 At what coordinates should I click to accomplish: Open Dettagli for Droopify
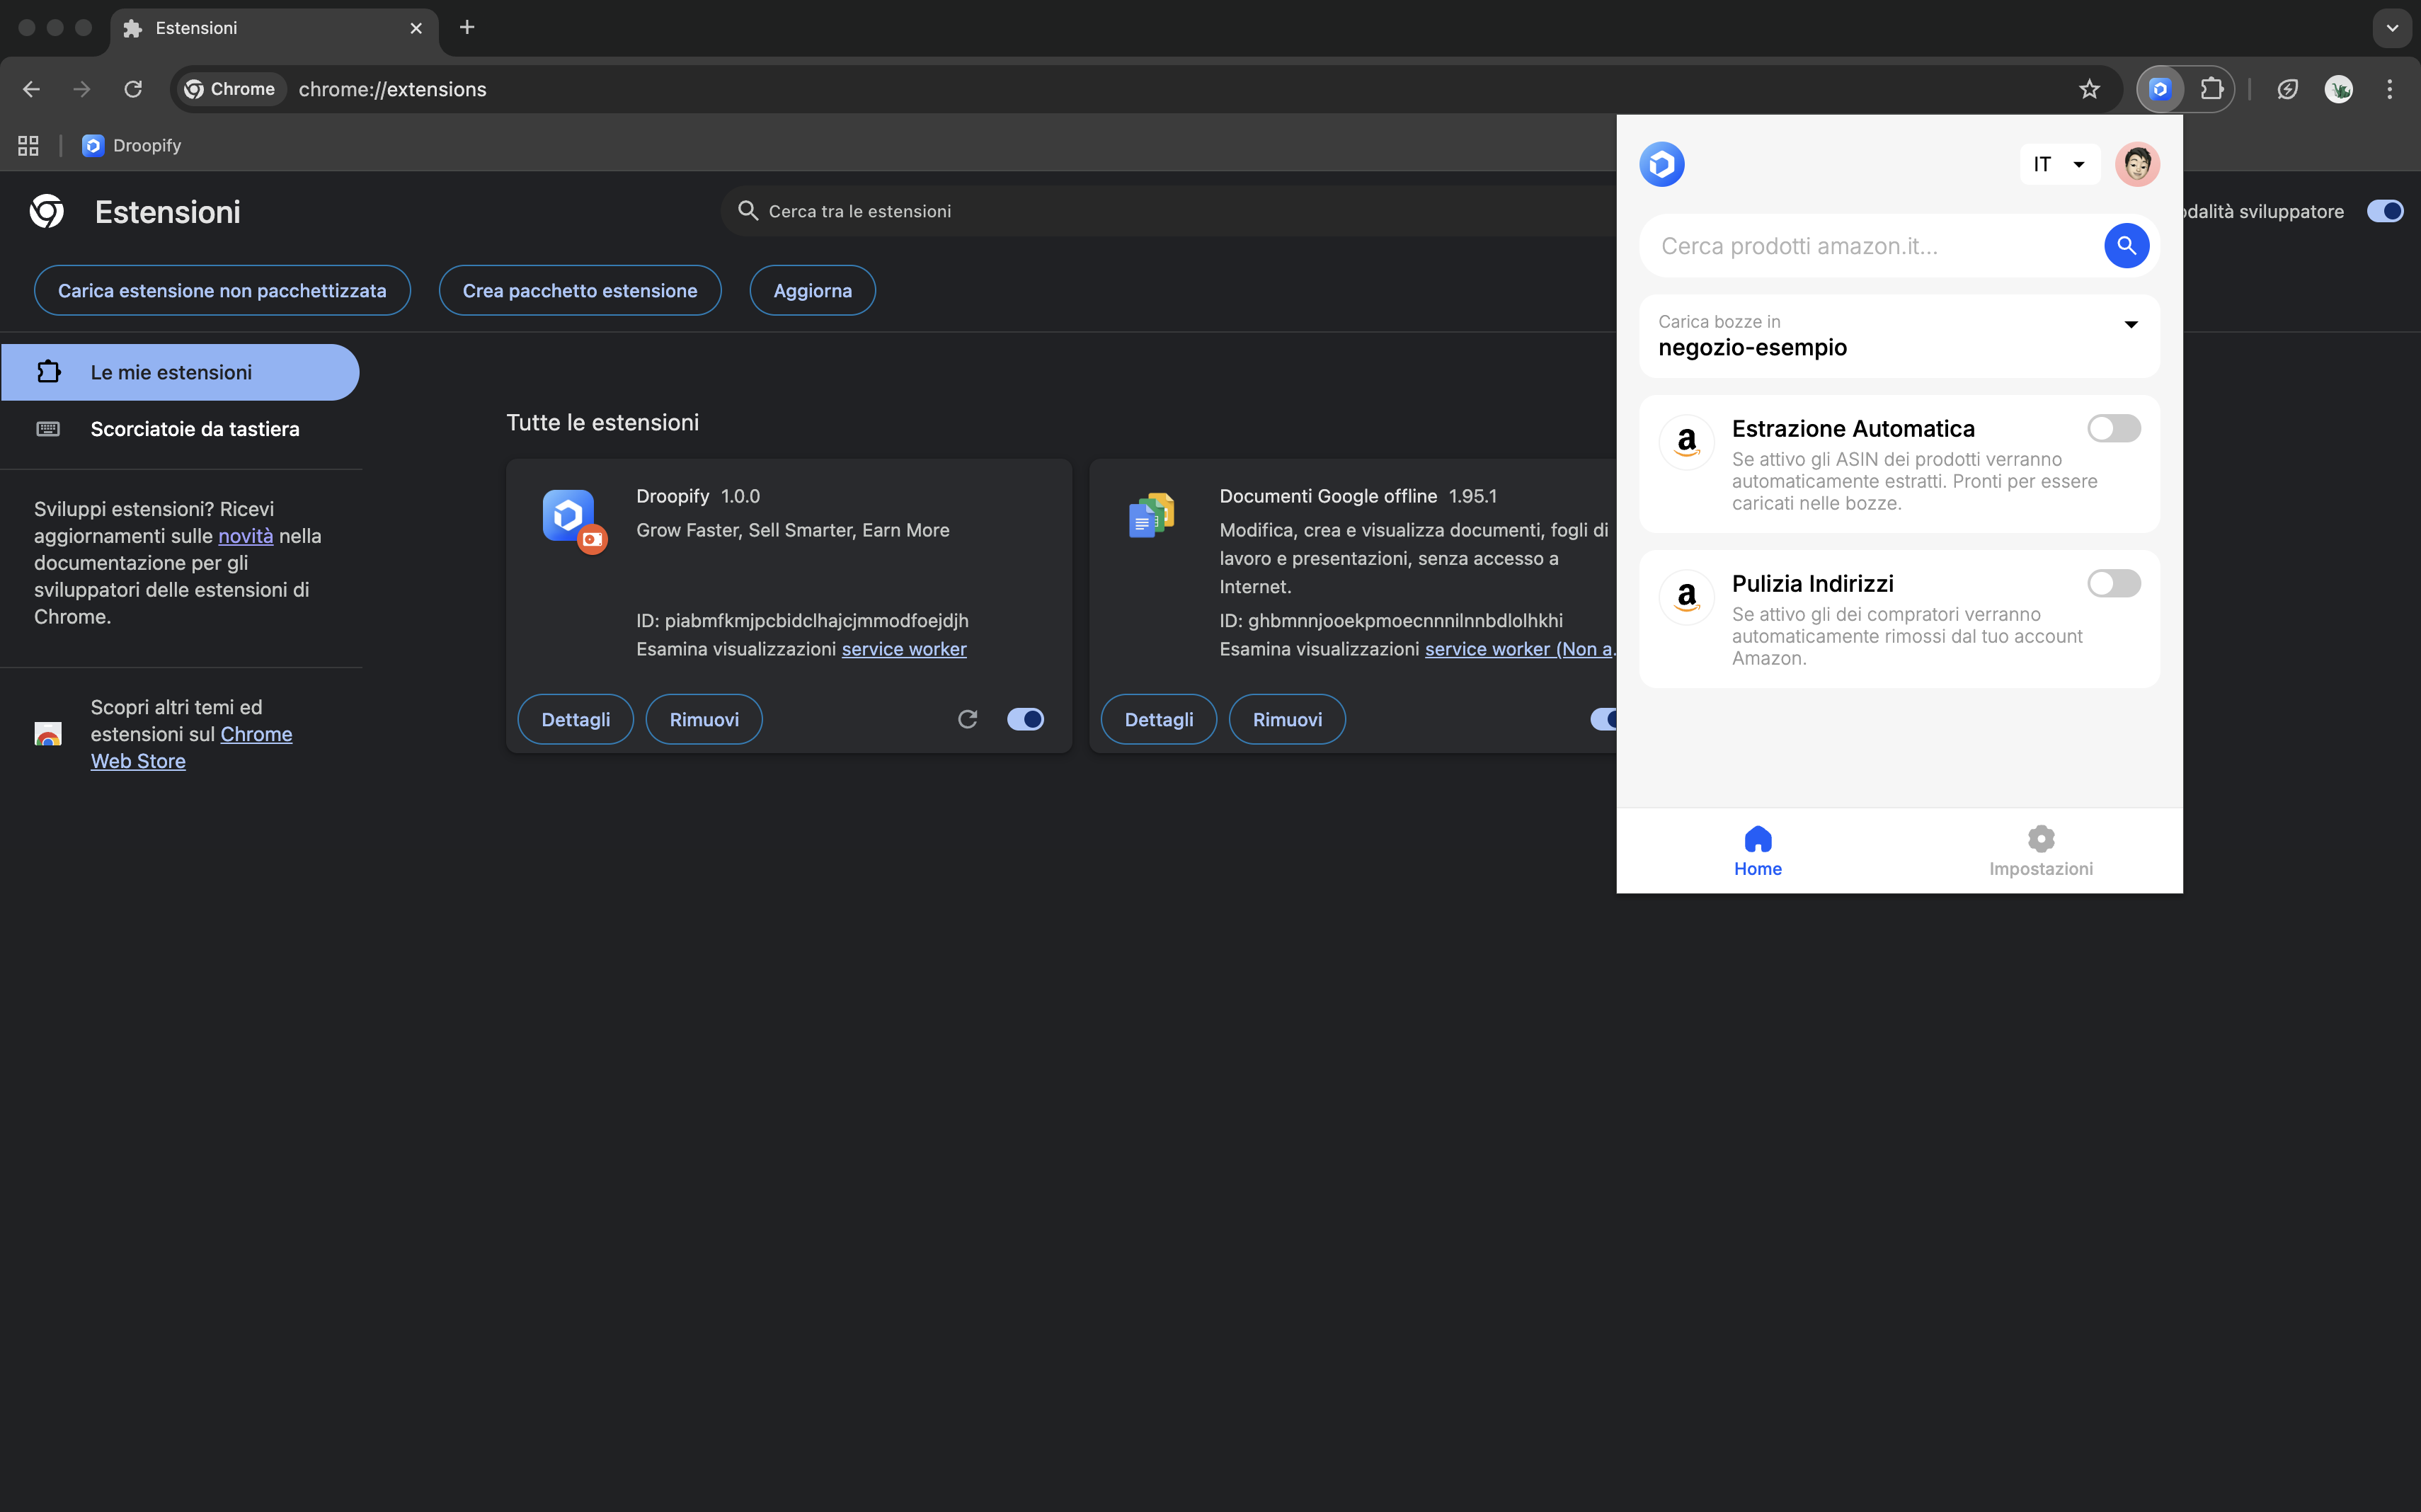point(575,719)
